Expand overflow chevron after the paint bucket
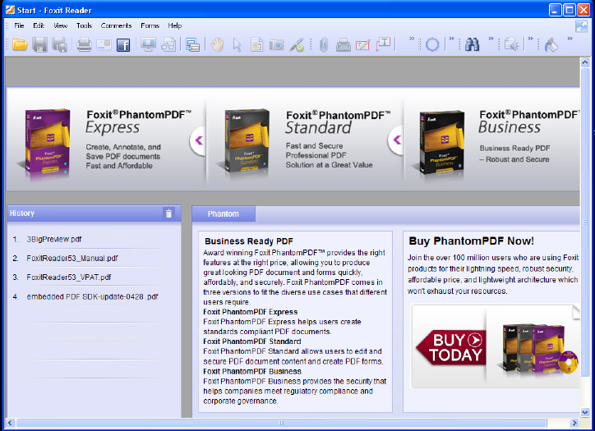The height and width of the screenshot is (431, 595). (570, 39)
